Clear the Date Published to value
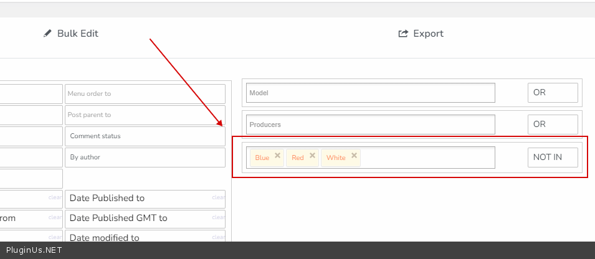The height and width of the screenshot is (259, 595). pyautogui.click(x=218, y=198)
